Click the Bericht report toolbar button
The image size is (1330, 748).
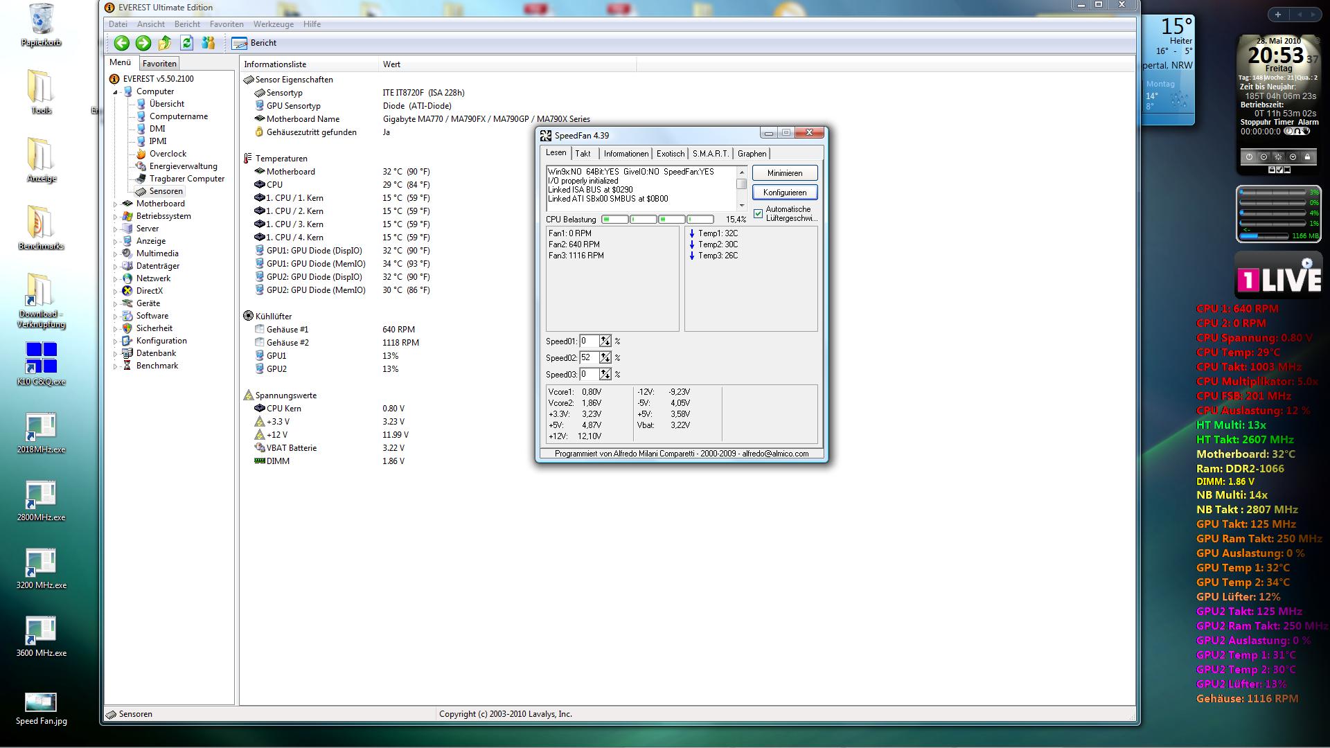pos(254,43)
